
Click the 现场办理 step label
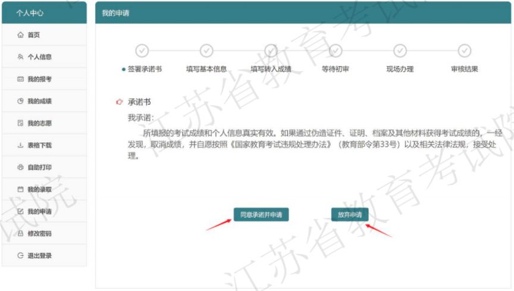(x=400, y=69)
